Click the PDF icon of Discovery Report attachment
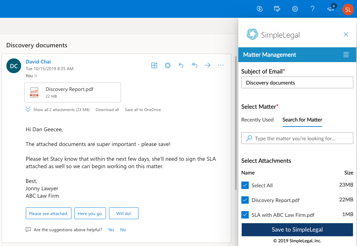Screen dimensions: 357x246 [x=34, y=92]
